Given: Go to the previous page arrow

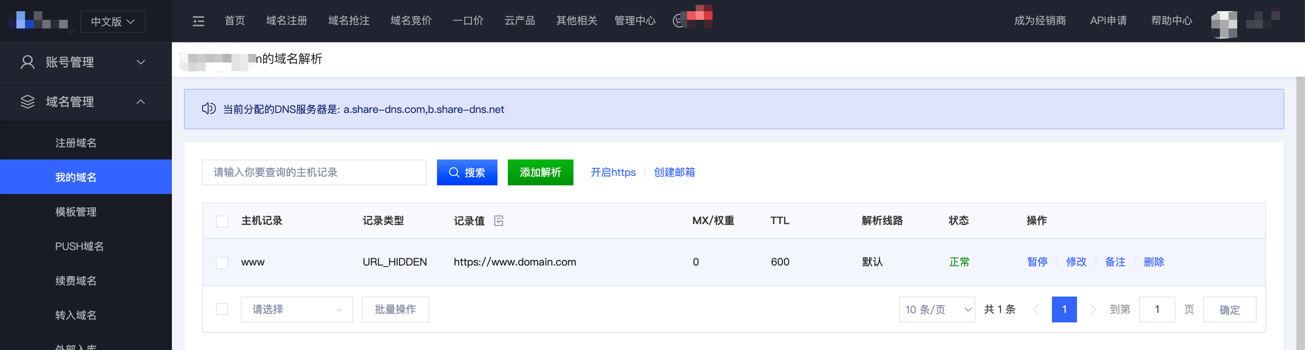Looking at the screenshot, I should (1036, 309).
